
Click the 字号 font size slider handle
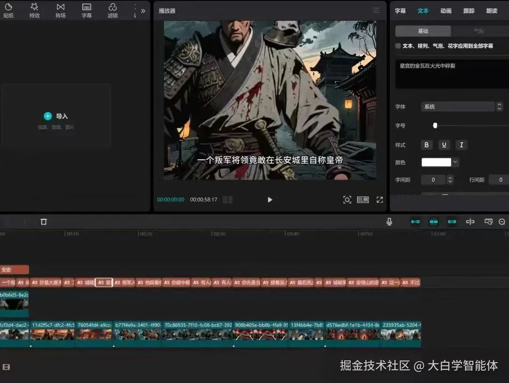[x=435, y=125]
